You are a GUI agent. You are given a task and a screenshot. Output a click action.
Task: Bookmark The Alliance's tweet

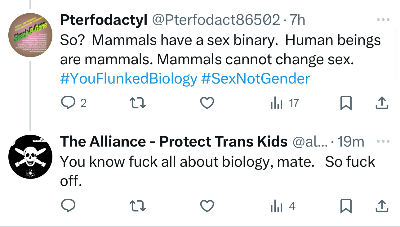point(346,206)
